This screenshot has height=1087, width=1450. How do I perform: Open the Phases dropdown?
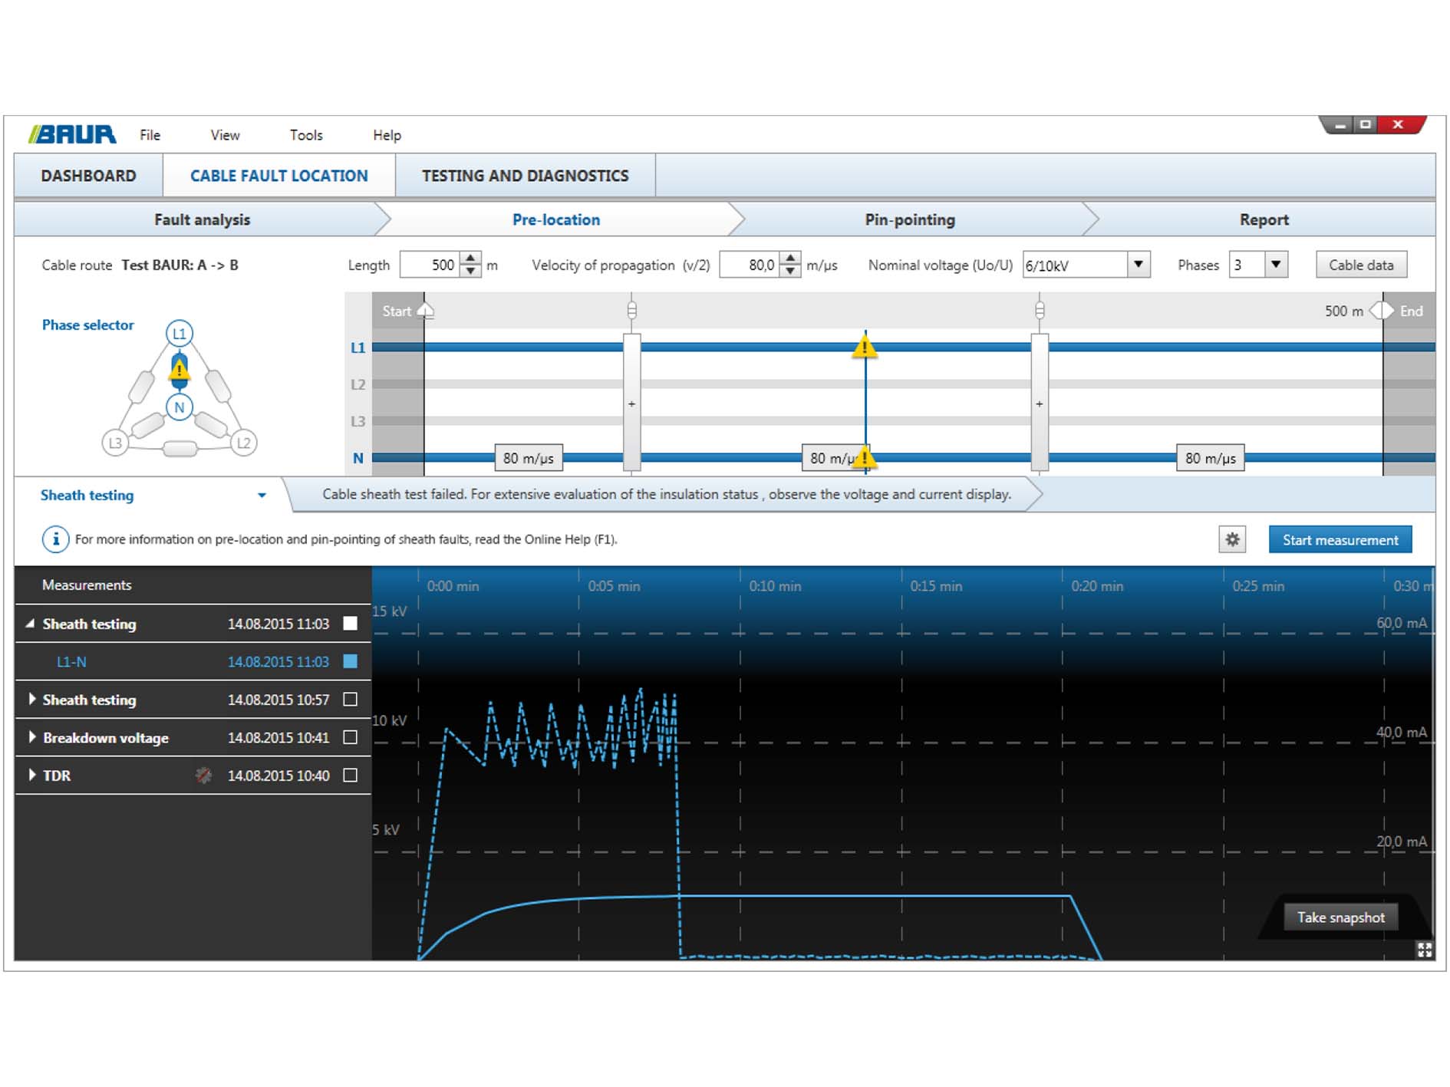coord(1276,265)
